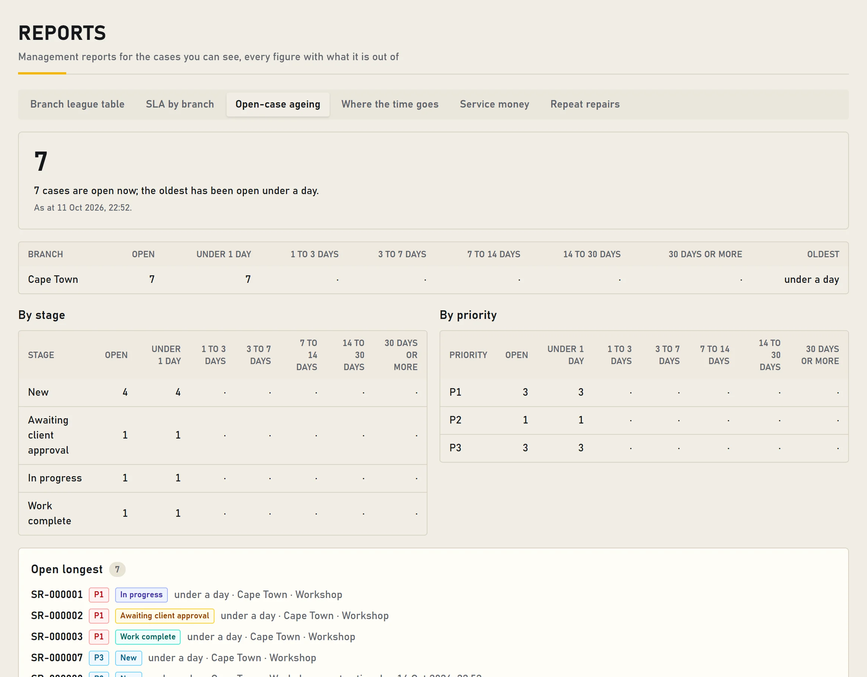This screenshot has width=867, height=677.
Task: Click the 30 DAYS OR MORE branch header
Action: pyautogui.click(x=705, y=254)
